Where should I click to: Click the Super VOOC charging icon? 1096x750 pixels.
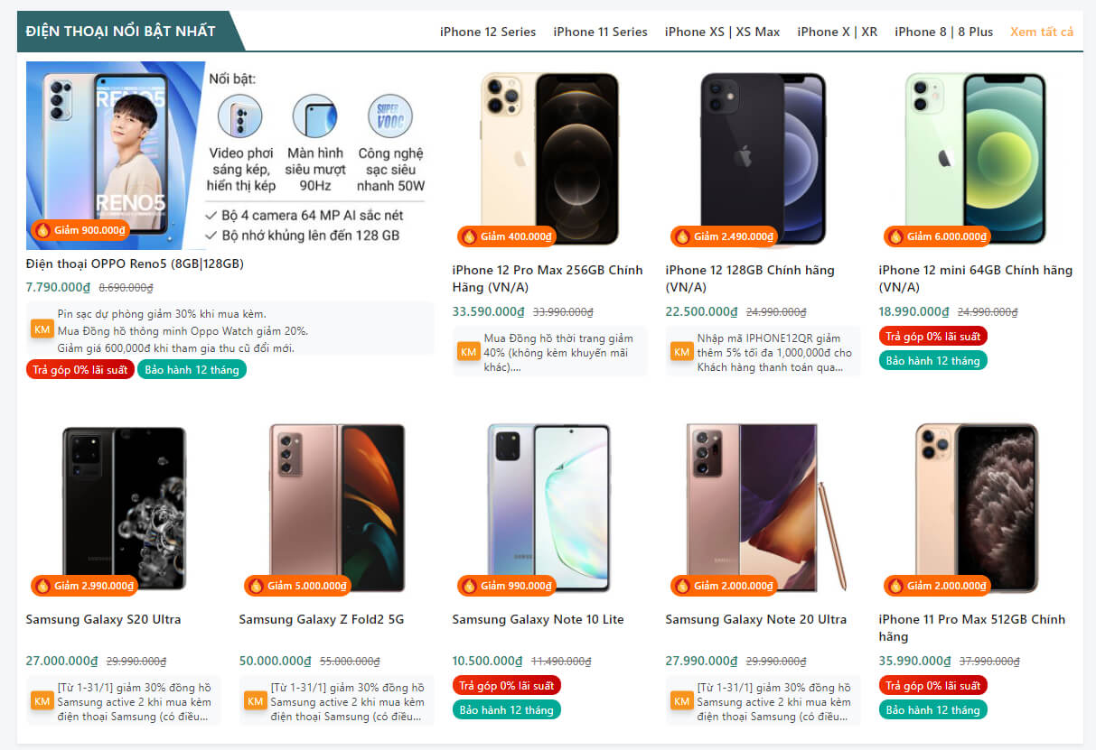(389, 116)
